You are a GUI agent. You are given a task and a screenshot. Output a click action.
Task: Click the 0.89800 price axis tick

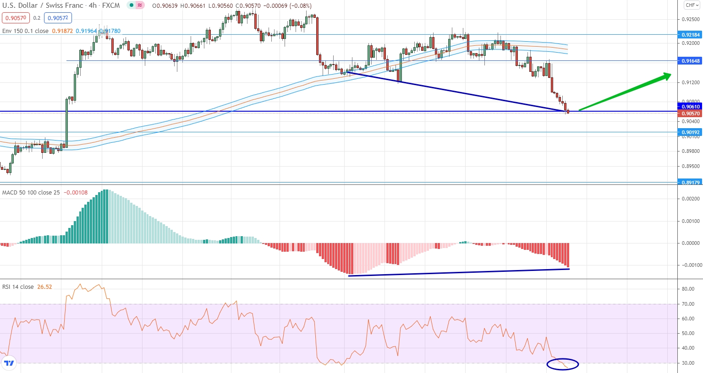coord(691,151)
